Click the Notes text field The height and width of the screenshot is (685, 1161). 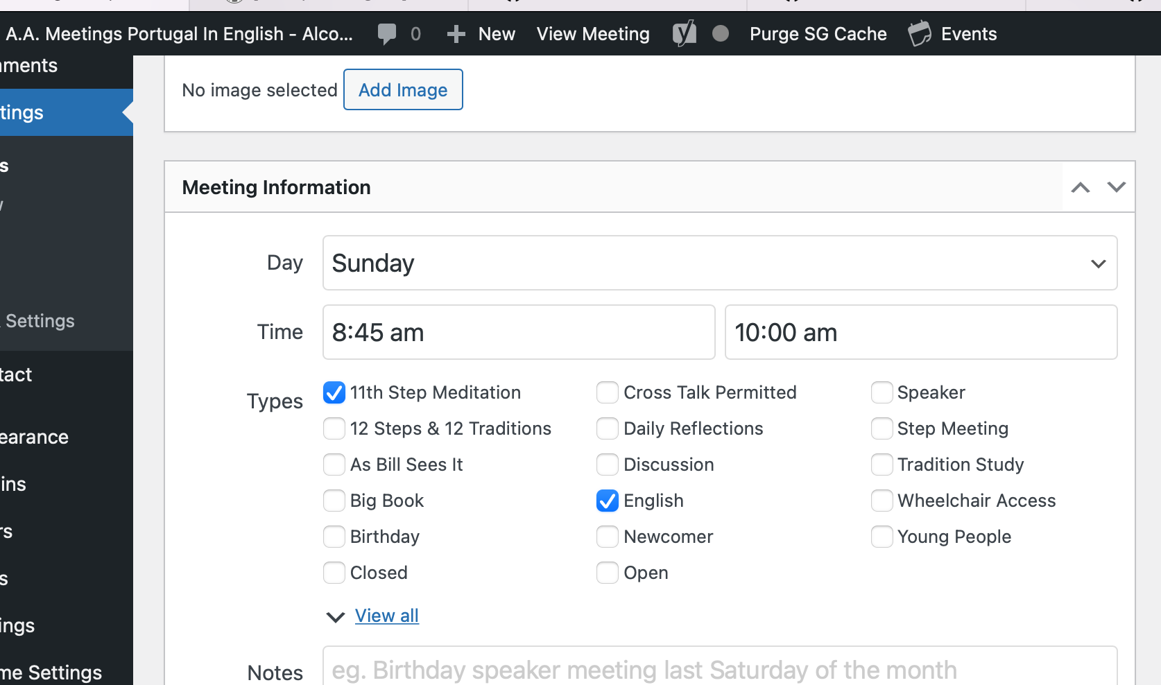[719, 669]
